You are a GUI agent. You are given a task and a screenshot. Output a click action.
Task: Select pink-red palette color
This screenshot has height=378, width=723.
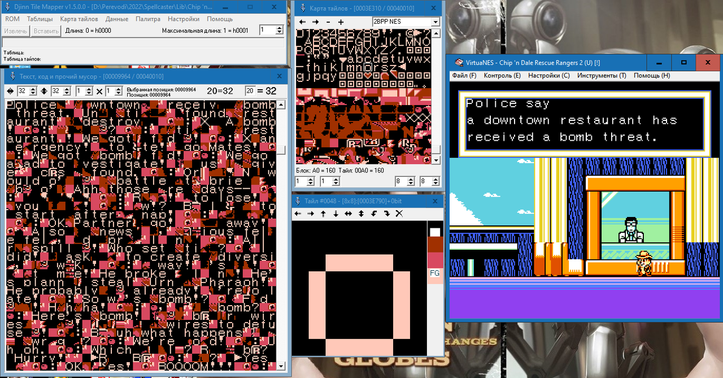click(x=435, y=260)
